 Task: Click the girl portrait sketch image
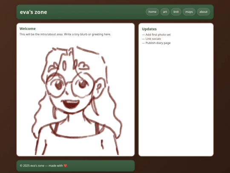[x=77, y=100]
